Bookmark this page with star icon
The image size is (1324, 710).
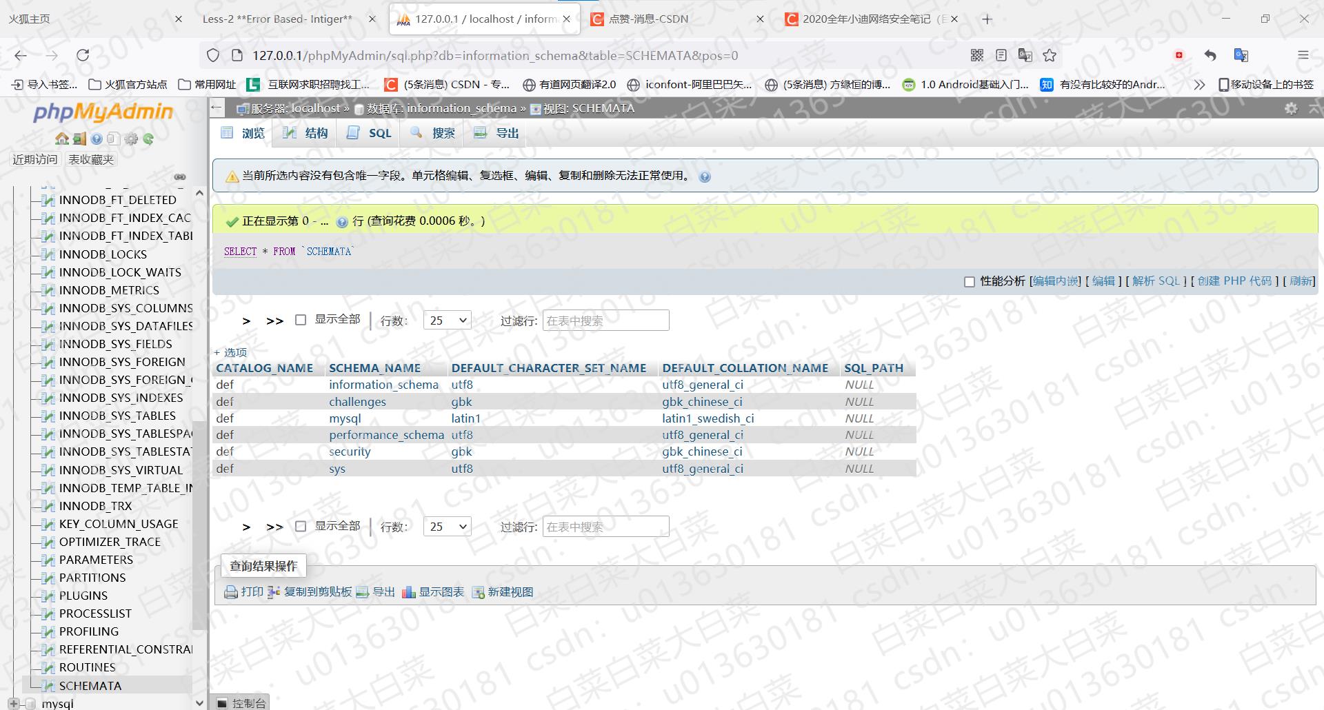1050,55
